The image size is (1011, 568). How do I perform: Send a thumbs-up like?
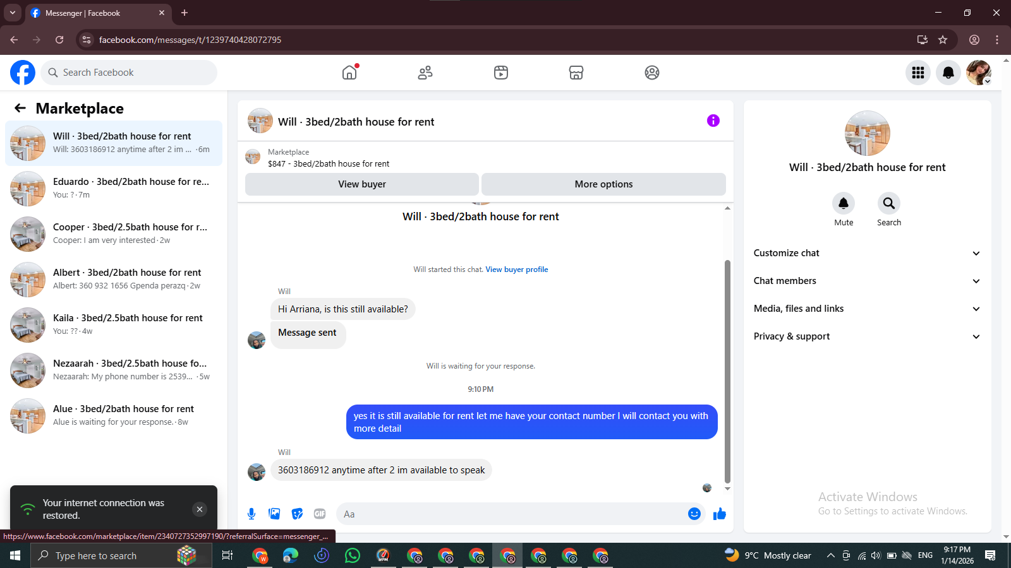tap(720, 514)
